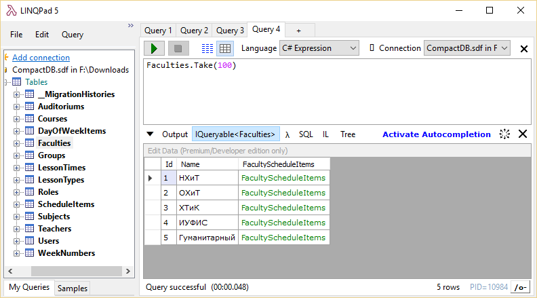Switch results to rich text view
537x298 pixels.
point(207,48)
